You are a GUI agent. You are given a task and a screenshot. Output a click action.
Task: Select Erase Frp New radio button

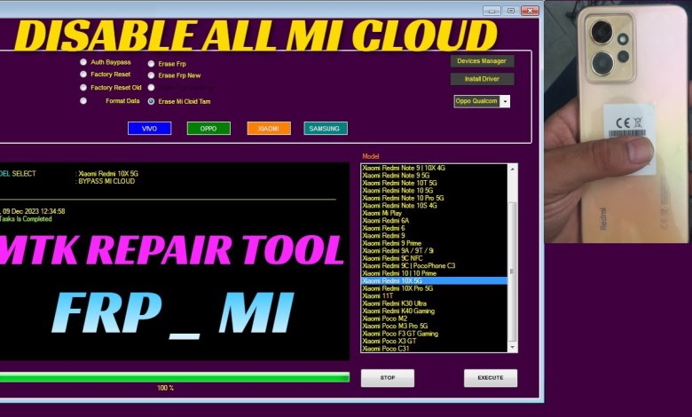[151, 75]
